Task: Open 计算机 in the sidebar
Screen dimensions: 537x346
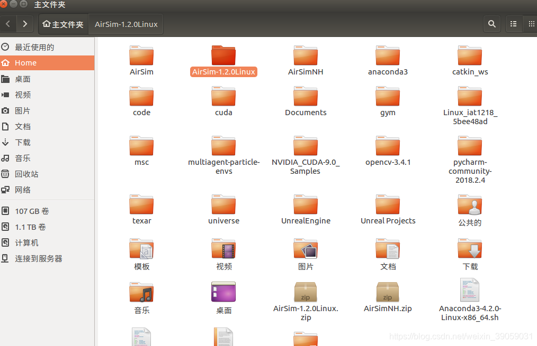Action: (47, 243)
